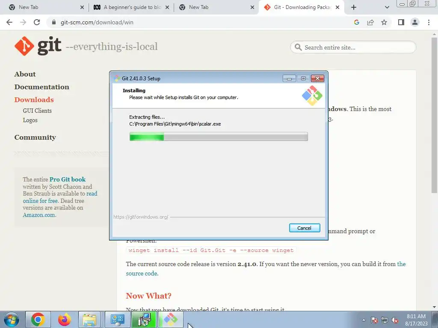
Task: Click the network tray icon
Action: [x=385, y=320]
